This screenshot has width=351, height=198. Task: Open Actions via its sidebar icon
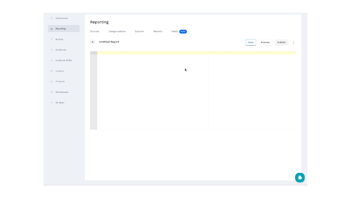(51, 39)
